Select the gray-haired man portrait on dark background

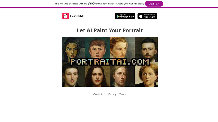pyautogui.click(x=122, y=76)
